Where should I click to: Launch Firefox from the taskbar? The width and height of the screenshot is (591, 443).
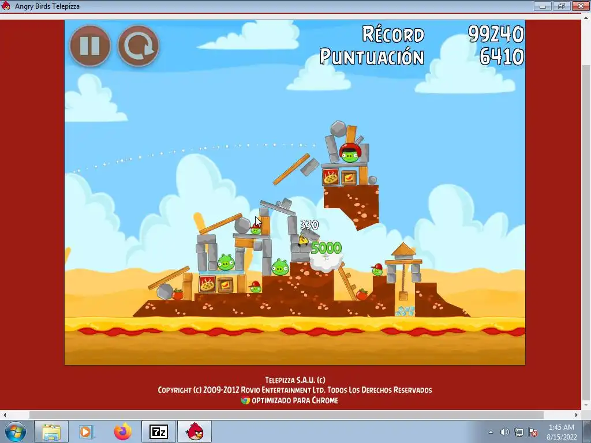click(122, 431)
